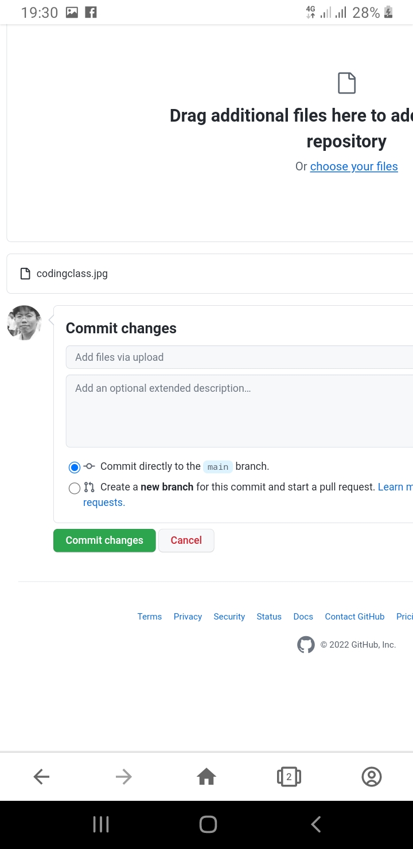
Task: Tap the Android recent apps button
Action: click(x=101, y=824)
